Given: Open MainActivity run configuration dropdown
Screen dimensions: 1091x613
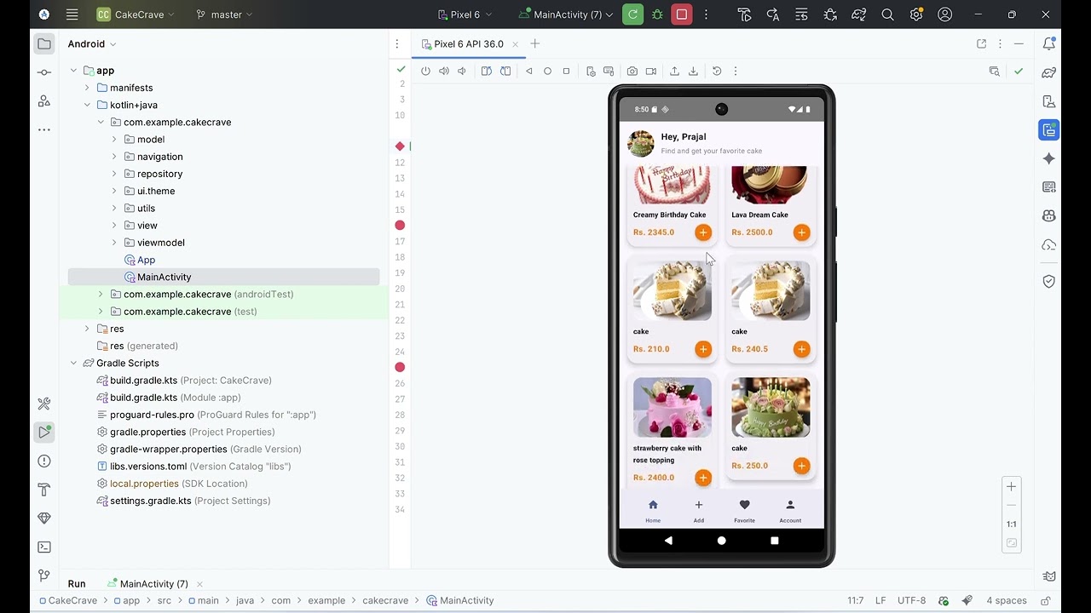Looking at the screenshot, I should pyautogui.click(x=566, y=14).
